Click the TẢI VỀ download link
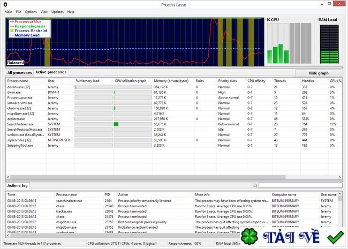This screenshot has height=249, width=348. tap(290, 237)
